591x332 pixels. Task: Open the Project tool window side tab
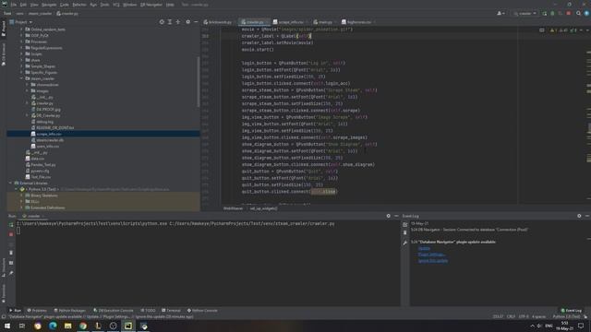click(x=4, y=29)
